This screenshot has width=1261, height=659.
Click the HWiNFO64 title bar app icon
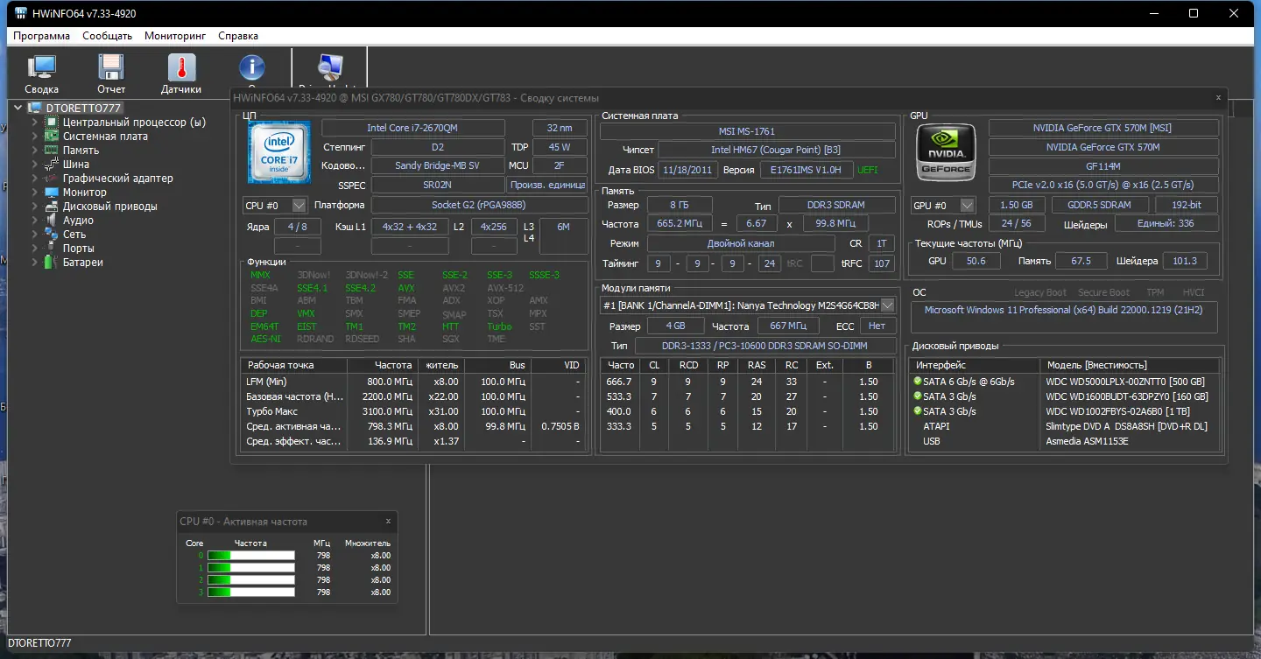pos(21,13)
